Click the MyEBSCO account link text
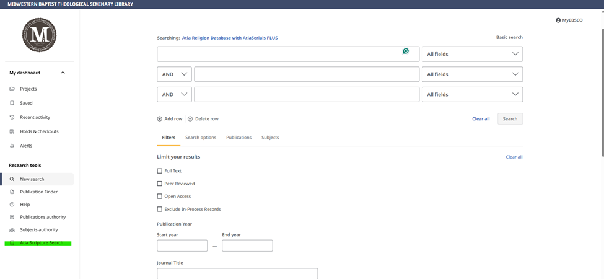This screenshot has height=279, width=604. pos(572,20)
